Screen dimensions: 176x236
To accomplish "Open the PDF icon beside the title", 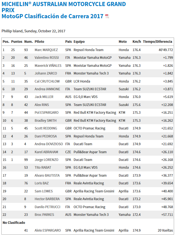I will click(x=107, y=16).
